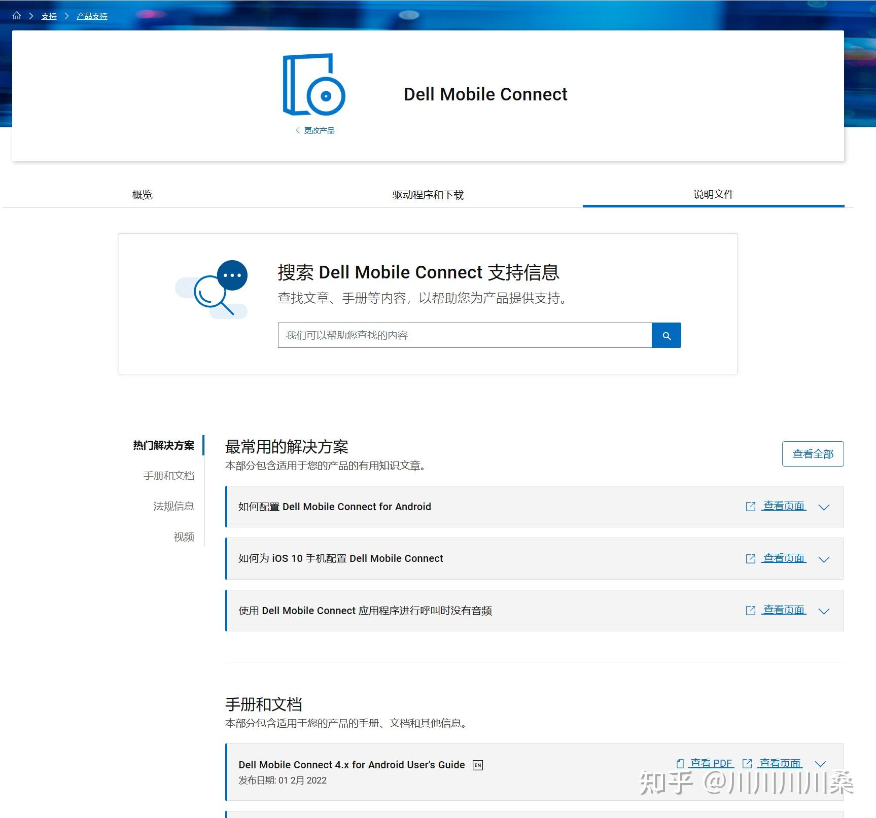This screenshot has width=876, height=818.
Task: Select the 说明文件 tab
Action: tap(713, 194)
